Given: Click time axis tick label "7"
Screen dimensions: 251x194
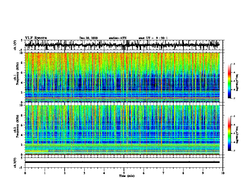Looking at the screenshot, I should (164, 173).
